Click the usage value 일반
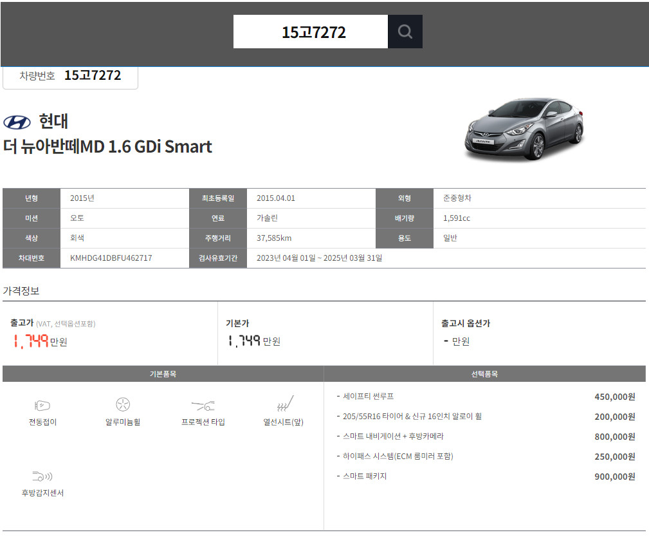 [450, 238]
